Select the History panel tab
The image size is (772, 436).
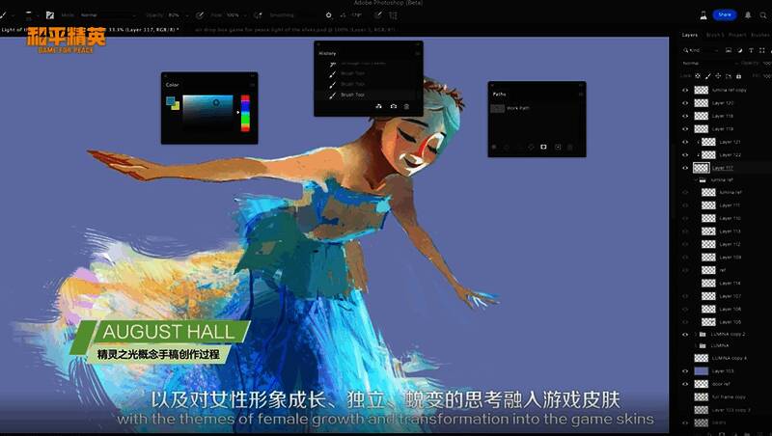click(327, 53)
